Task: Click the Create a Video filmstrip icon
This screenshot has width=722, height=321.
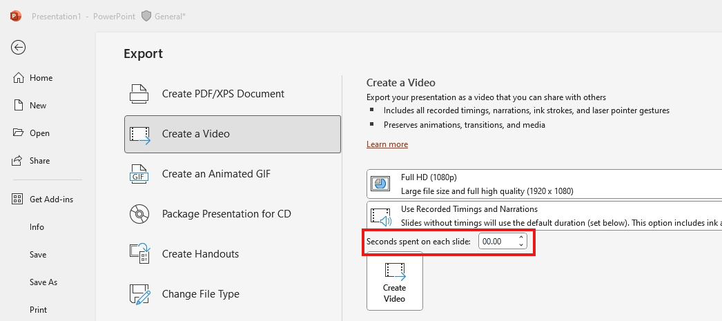Action: (140, 134)
